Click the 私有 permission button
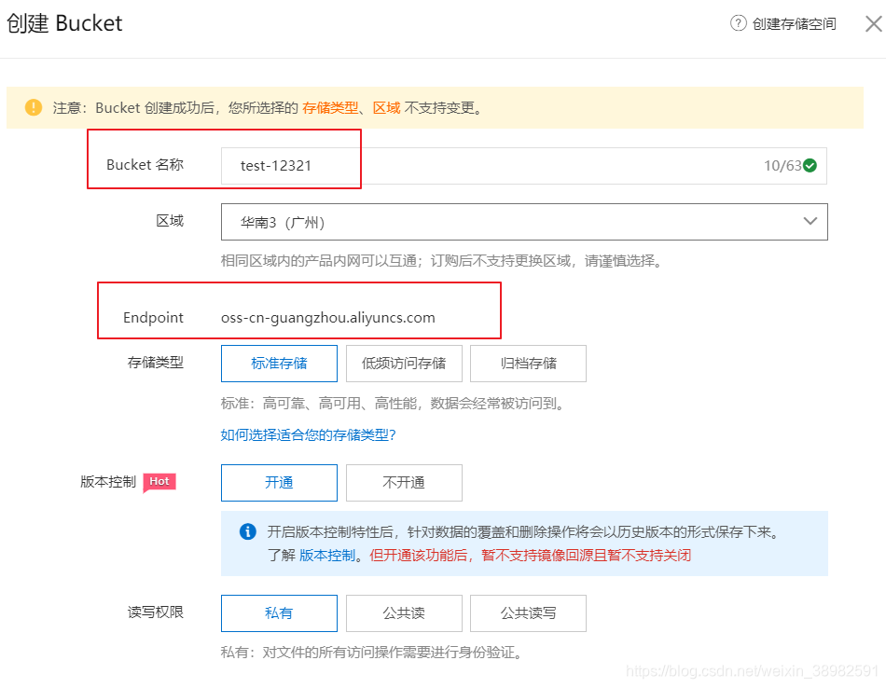The image size is (886, 688). [279, 613]
